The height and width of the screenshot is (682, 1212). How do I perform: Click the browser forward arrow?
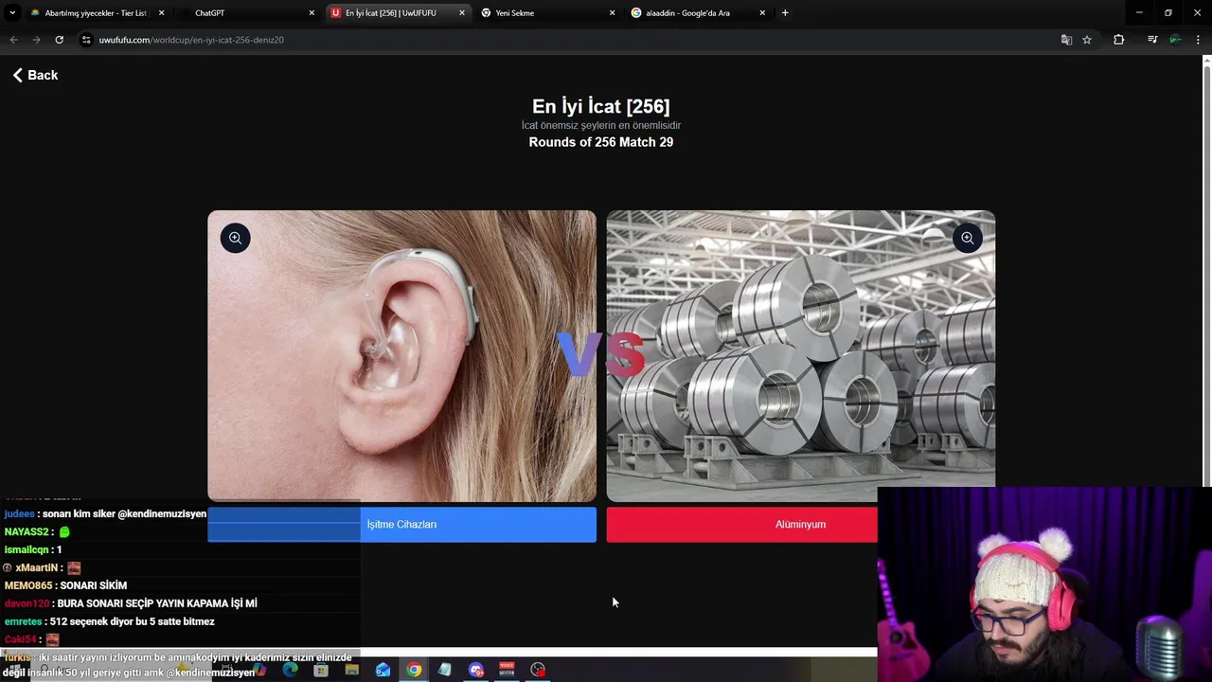point(36,40)
